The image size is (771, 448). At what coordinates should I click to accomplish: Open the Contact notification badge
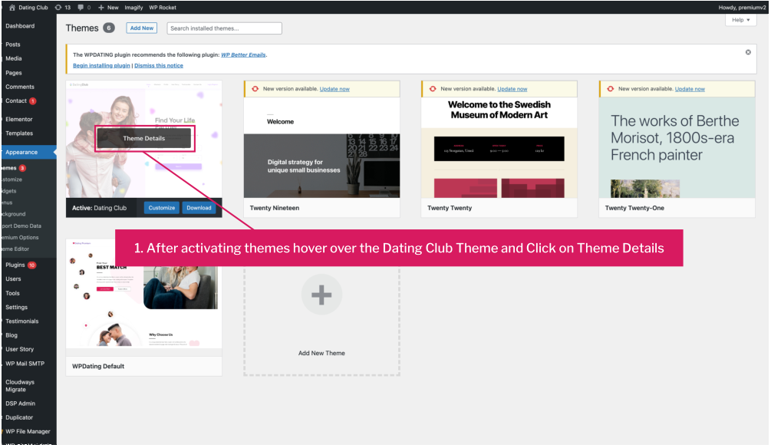pos(33,101)
